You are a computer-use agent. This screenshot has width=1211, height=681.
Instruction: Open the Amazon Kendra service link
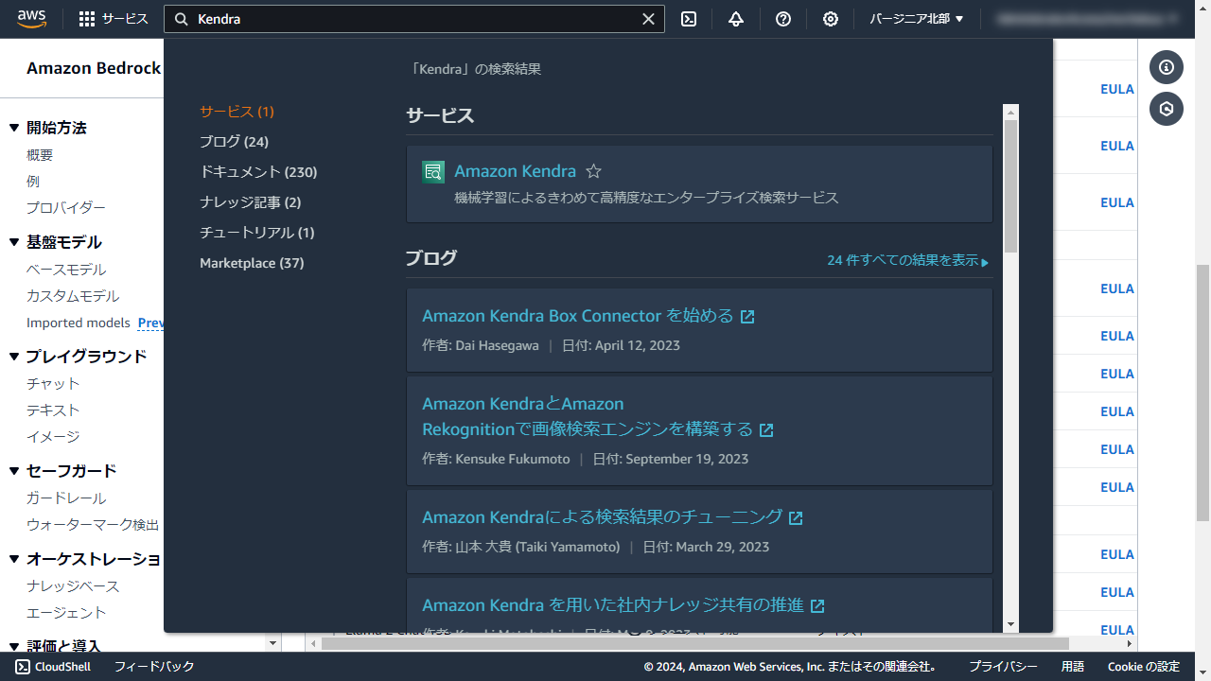515,171
